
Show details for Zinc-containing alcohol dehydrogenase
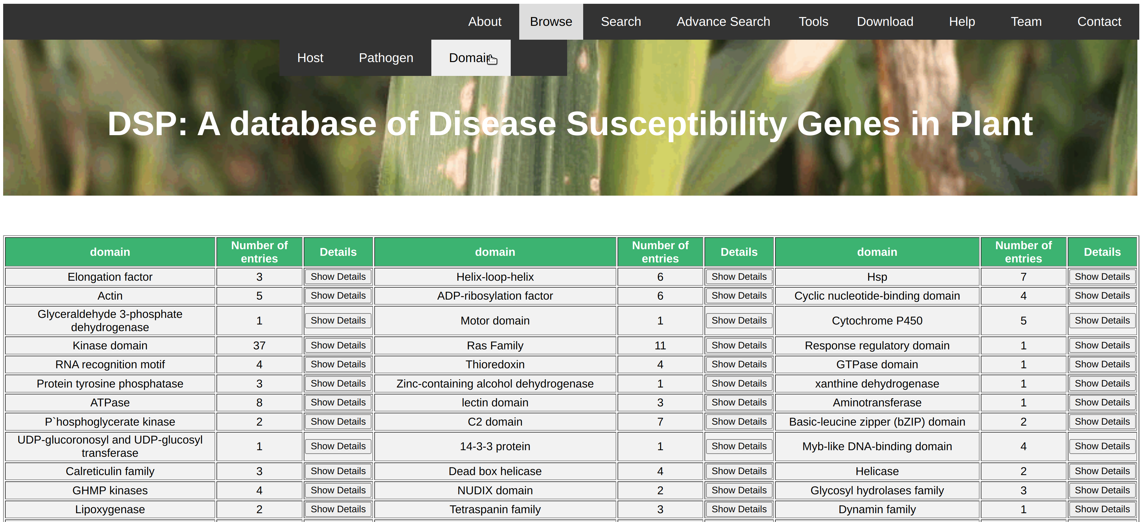(x=739, y=383)
